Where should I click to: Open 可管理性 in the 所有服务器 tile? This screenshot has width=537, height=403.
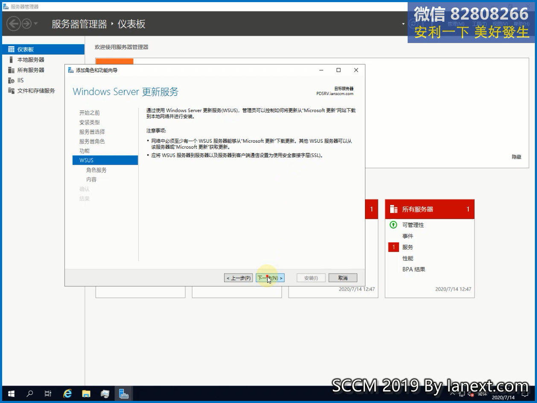tap(413, 225)
